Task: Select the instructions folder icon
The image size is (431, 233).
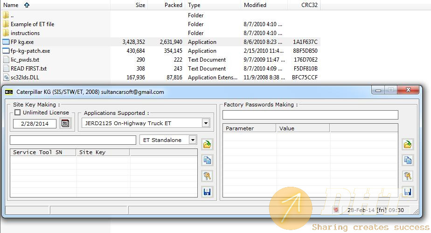Action: click(6, 33)
